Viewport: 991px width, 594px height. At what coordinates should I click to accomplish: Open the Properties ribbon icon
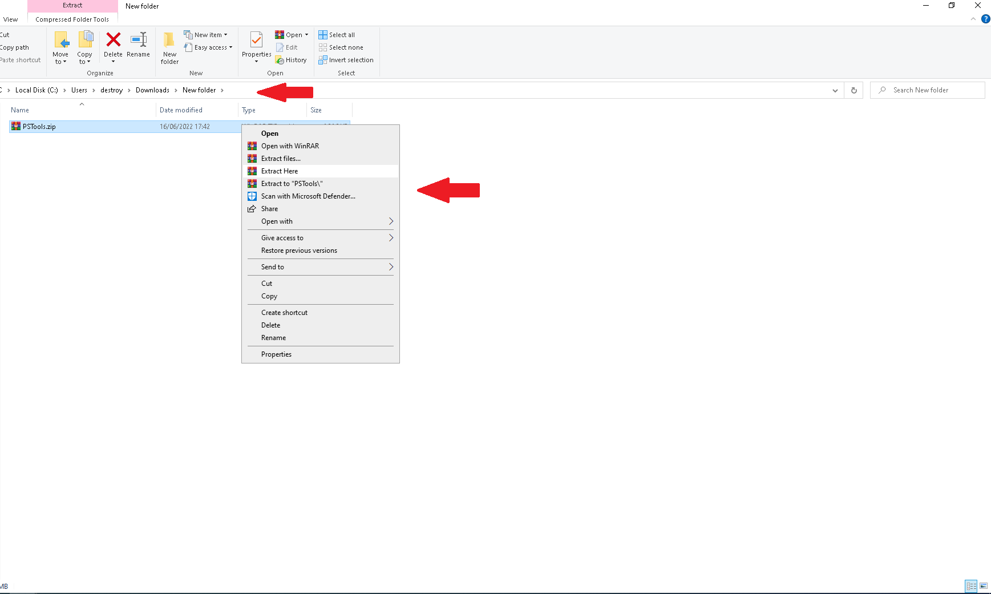pos(257,40)
